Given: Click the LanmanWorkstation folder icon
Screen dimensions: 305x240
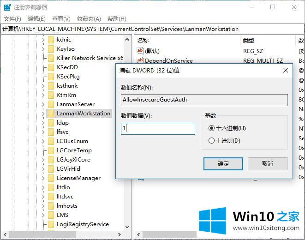Looking at the screenshot, I should pyautogui.click(x=51, y=114).
